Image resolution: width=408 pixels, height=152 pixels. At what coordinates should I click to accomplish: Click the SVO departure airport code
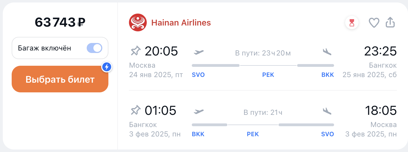click(x=198, y=75)
